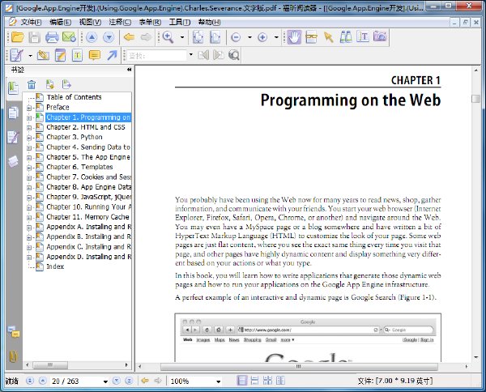
Task: Open the 帮助(H) menu
Action: tap(210, 22)
